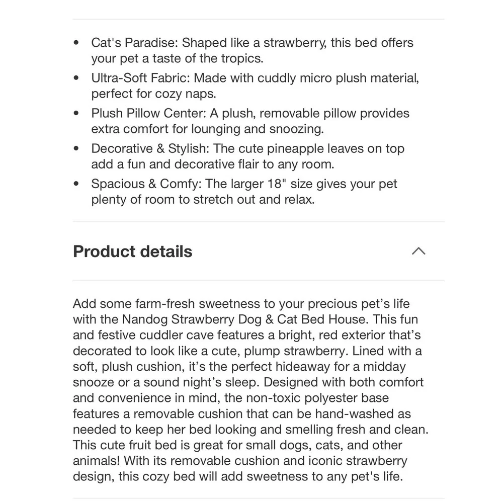Click bullet dot beside Plush Pillow Center
This screenshot has width=503, height=503.
point(76,113)
